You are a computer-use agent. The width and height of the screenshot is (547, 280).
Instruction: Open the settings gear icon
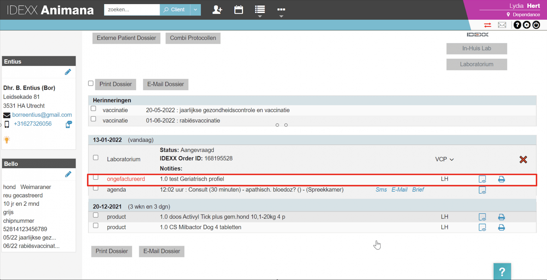point(527,24)
